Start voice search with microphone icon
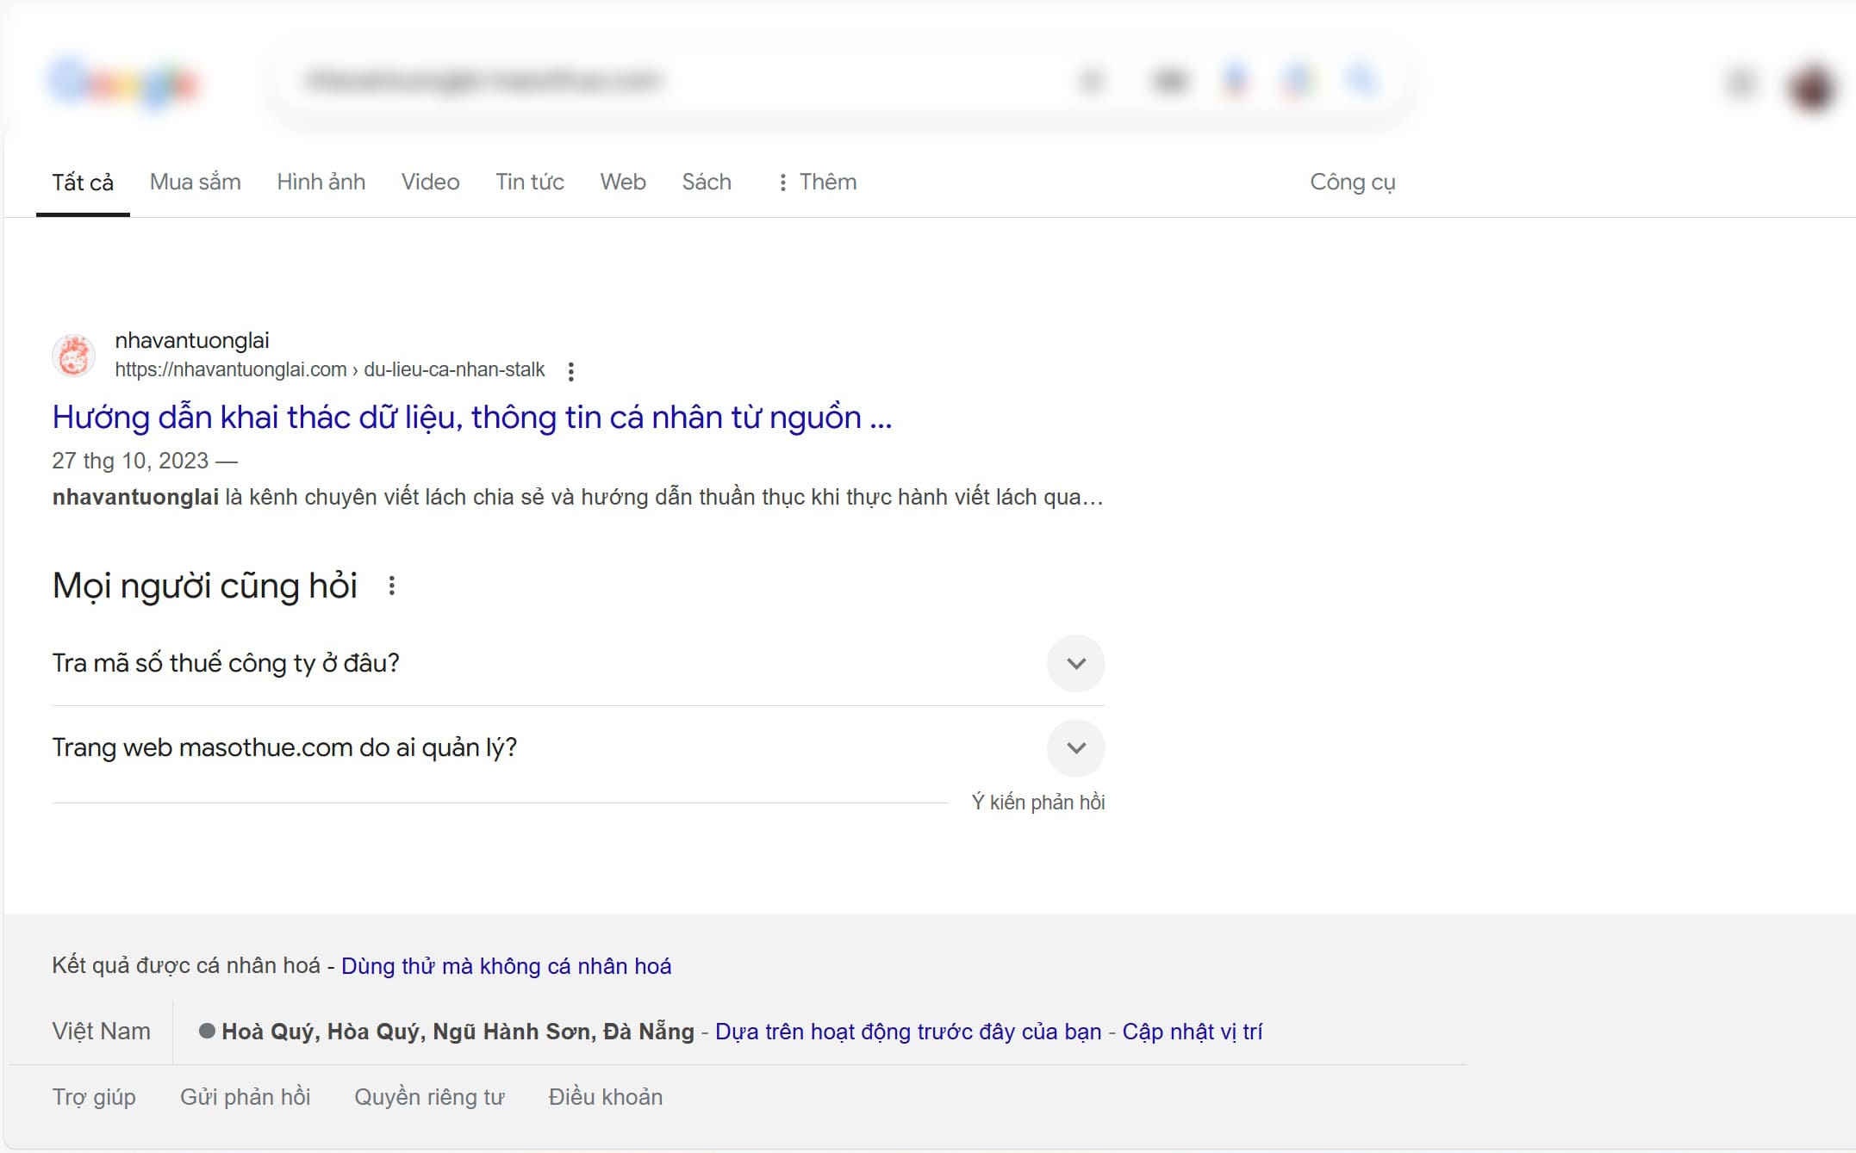 [1236, 81]
